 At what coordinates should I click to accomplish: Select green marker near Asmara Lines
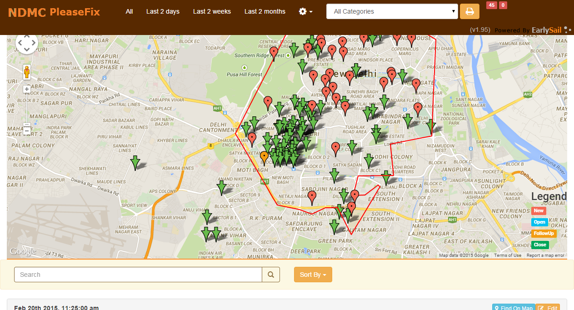pos(135,163)
